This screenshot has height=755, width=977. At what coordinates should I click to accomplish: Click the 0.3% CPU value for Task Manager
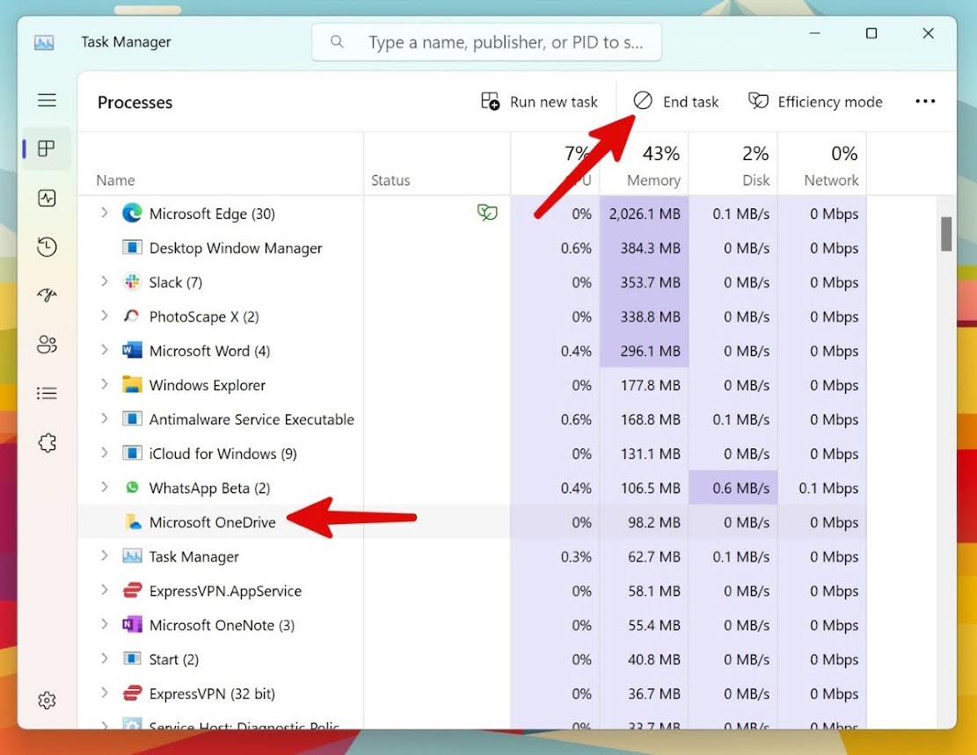coord(576,556)
